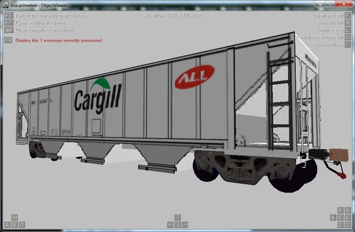Image resolution: width=355 pixels, height=232 pixels.
Task: Click the numpad 3 key icon
Action: (x=347, y=225)
